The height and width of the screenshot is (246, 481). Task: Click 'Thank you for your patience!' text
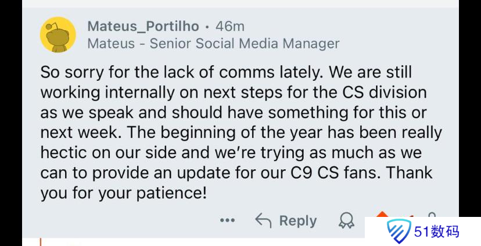tap(123, 192)
